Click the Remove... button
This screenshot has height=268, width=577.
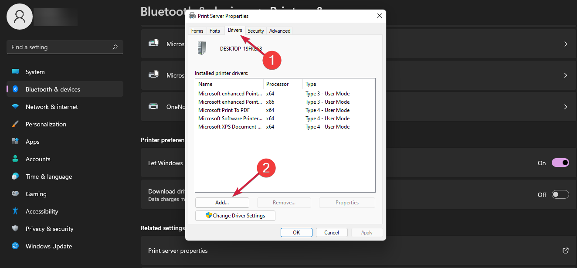[284, 203]
